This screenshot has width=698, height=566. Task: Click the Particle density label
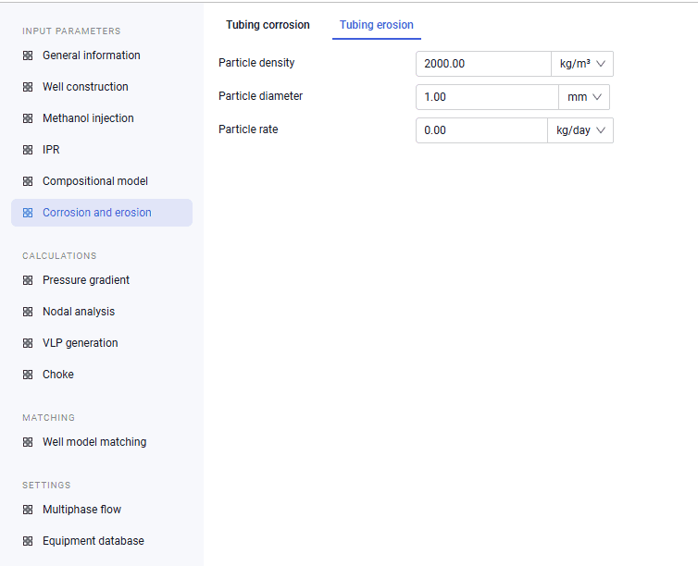pos(256,63)
